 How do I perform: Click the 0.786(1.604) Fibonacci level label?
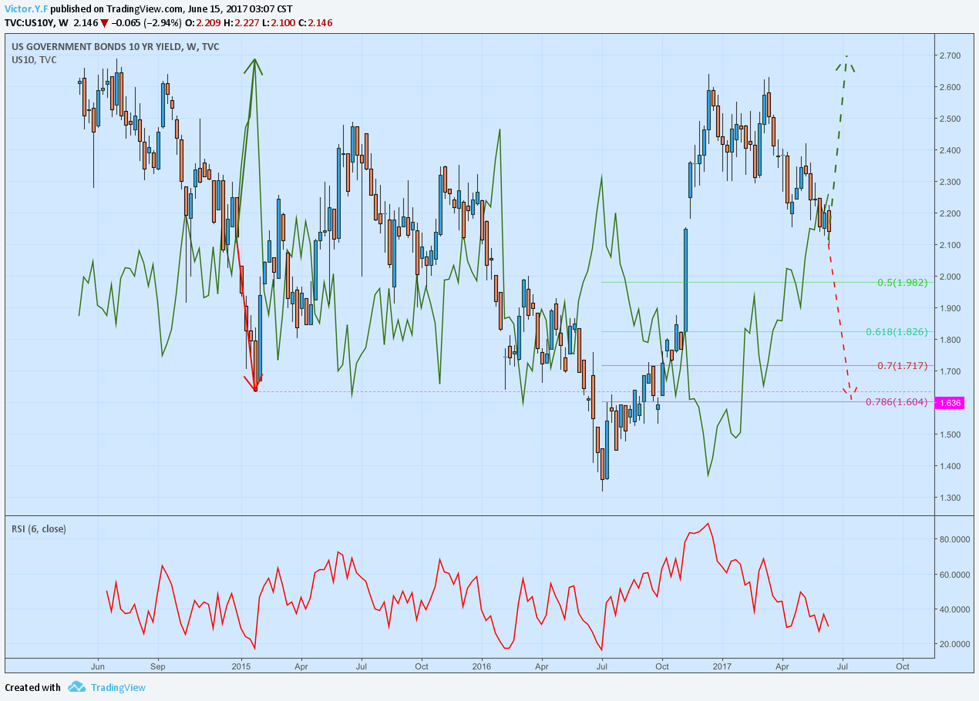click(897, 402)
